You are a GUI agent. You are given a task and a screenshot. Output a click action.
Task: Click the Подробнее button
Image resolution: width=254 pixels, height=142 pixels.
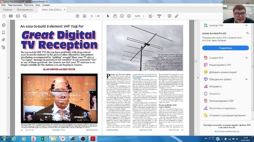point(225,48)
